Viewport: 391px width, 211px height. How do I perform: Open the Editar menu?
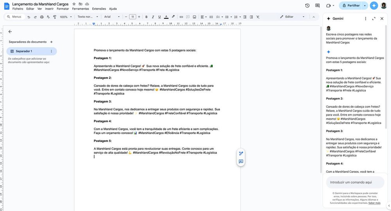[30, 9]
